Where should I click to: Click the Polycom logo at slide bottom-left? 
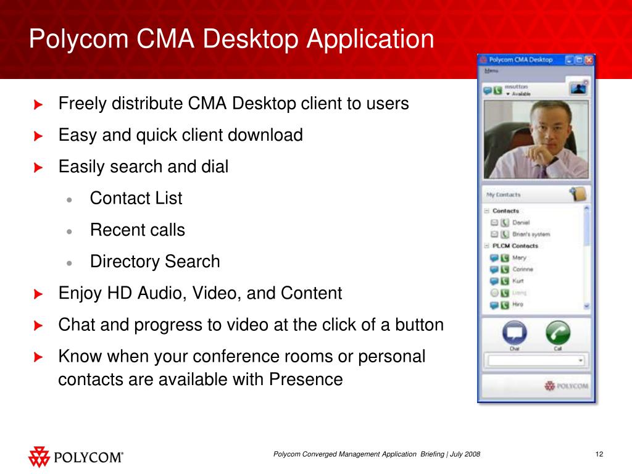click(76, 457)
